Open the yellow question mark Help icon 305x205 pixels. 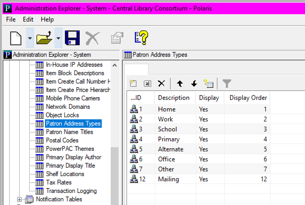pyautogui.click(x=141, y=38)
